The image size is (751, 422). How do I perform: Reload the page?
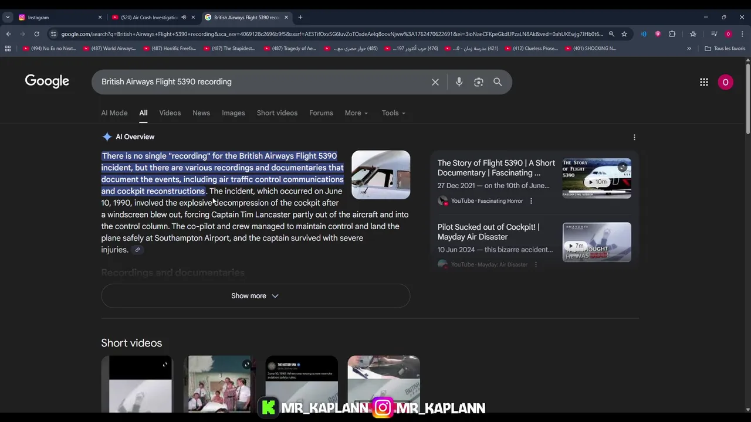(x=36, y=34)
